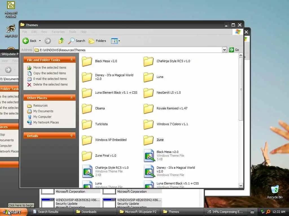
Task: Open the Favorites menu
Action: (58, 32)
